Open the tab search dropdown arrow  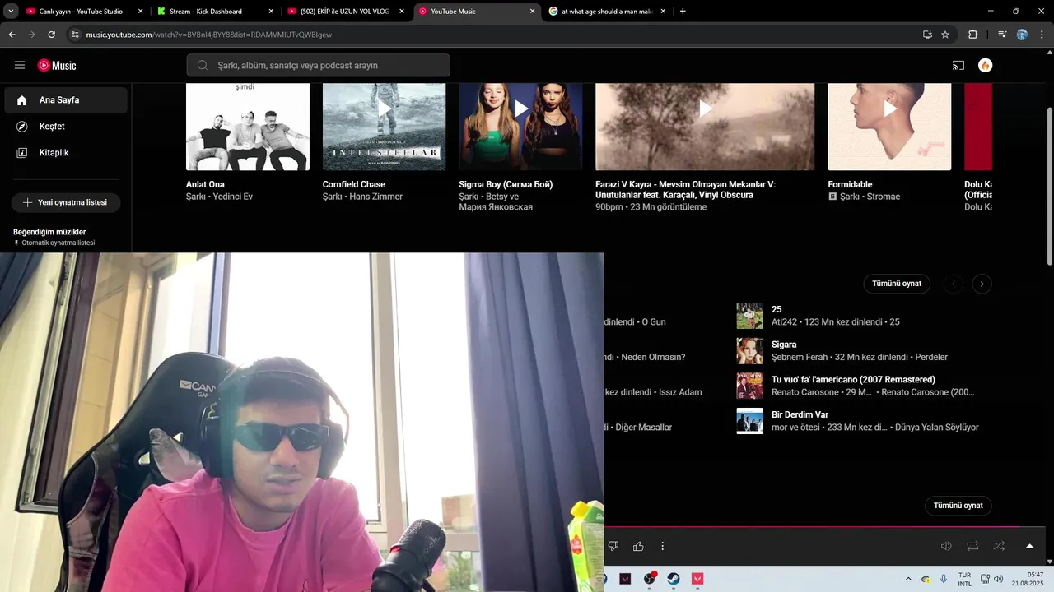coord(12,12)
